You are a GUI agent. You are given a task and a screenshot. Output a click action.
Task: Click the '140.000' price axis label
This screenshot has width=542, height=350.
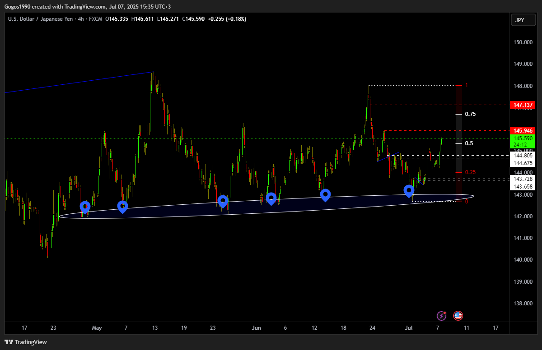tap(523, 260)
